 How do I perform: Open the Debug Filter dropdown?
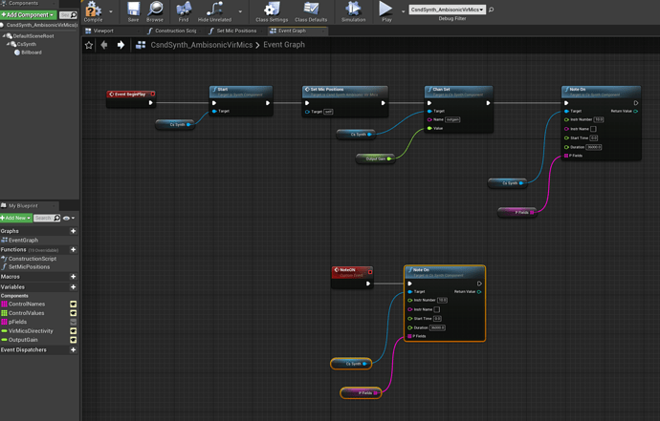tap(447, 10)
